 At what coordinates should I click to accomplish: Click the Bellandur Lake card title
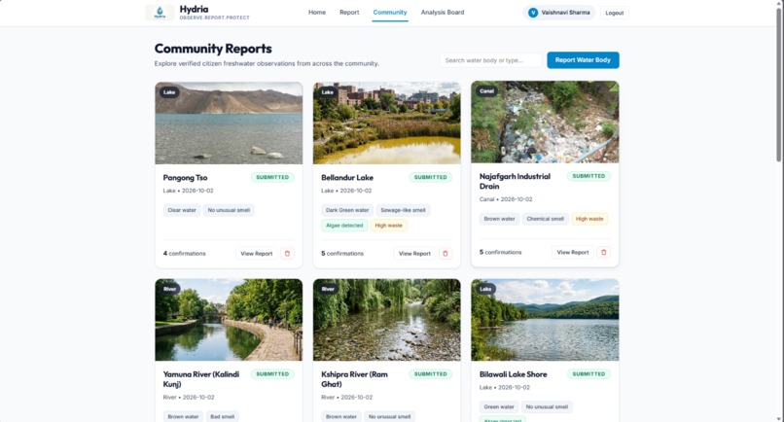[347, 178]
